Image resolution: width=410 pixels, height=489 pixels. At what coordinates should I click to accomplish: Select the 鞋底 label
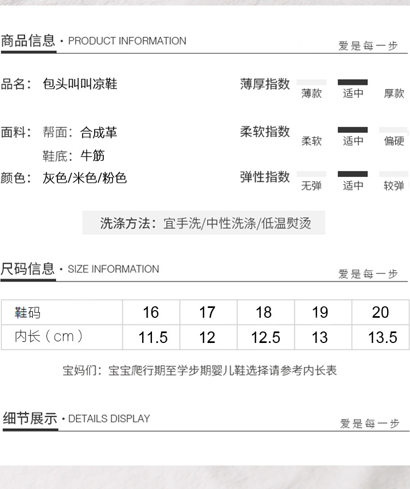tap(57, 156)
